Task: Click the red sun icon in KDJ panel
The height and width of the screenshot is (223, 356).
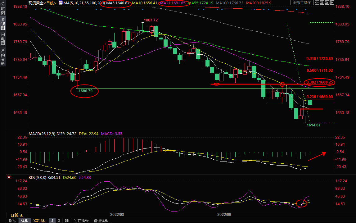Action: pyautogui.click(x=9, y=177)
